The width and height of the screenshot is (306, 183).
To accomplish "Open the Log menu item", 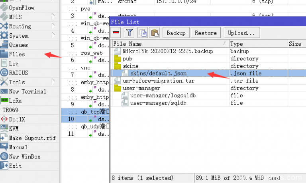I will tap(14, 64).
